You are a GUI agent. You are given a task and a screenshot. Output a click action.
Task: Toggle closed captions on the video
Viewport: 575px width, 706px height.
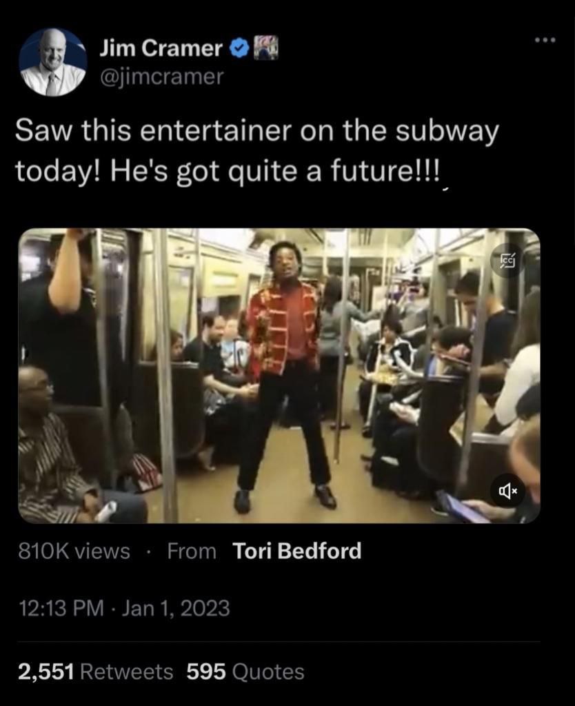(x=508, y=261)
